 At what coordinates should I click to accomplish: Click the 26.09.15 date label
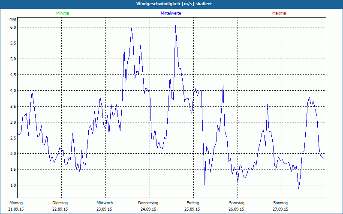click(x=236, y=209)
